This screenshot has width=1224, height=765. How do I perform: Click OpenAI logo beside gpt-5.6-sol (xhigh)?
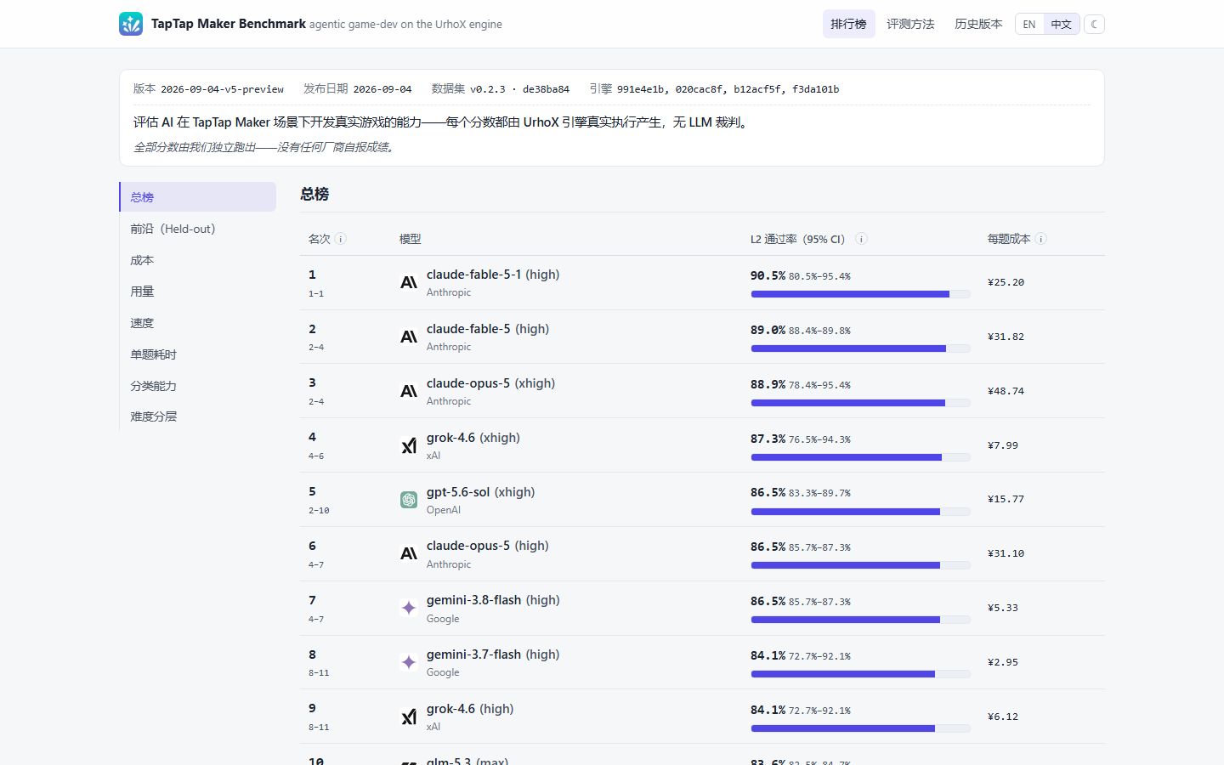(409, 500)
